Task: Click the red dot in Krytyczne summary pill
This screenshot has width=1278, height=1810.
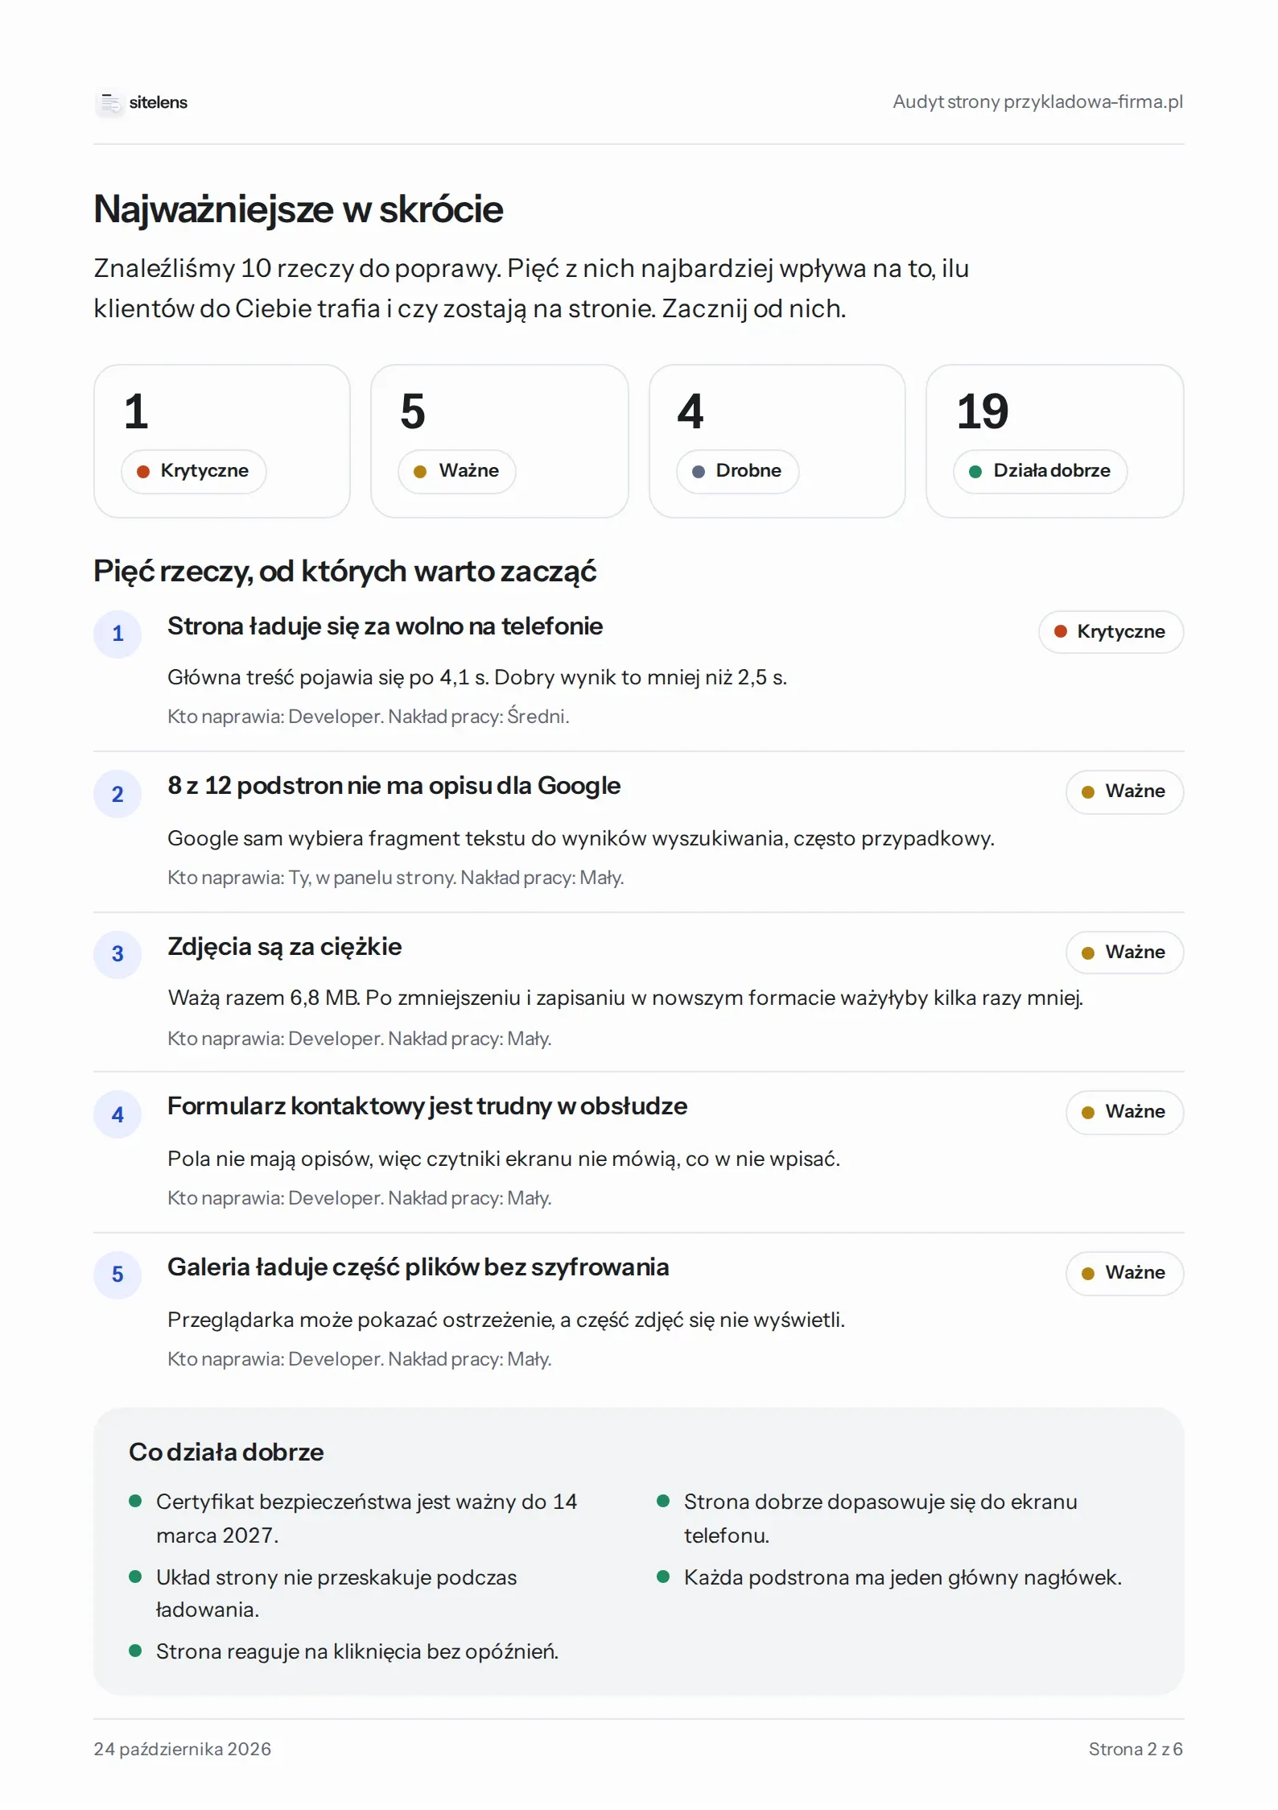Action: (x=143, y=472)
